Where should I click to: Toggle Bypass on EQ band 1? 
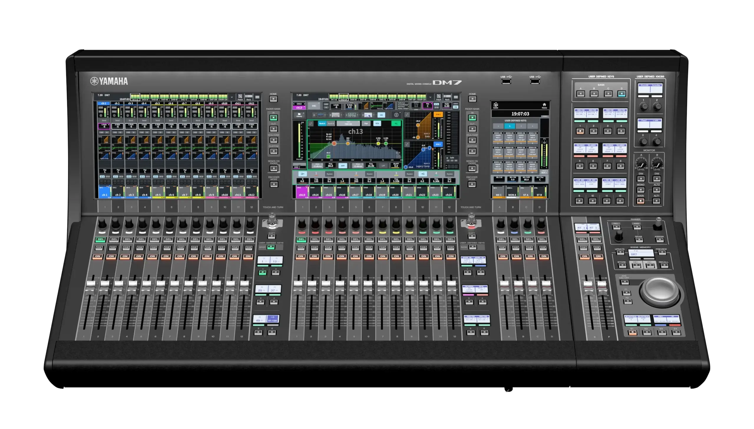coord(330,174)
